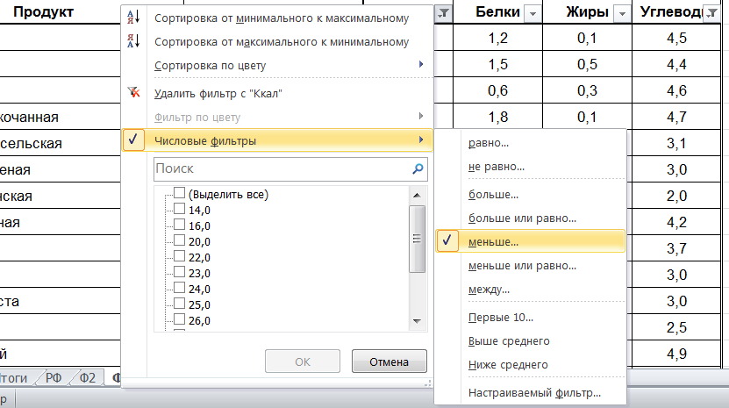
Task: Pick the "Первые 10..." filter option
Action: point(501,317)
